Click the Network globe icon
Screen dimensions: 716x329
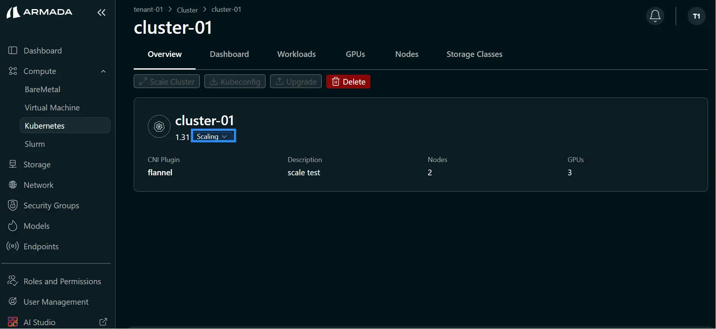coord(13,185)
